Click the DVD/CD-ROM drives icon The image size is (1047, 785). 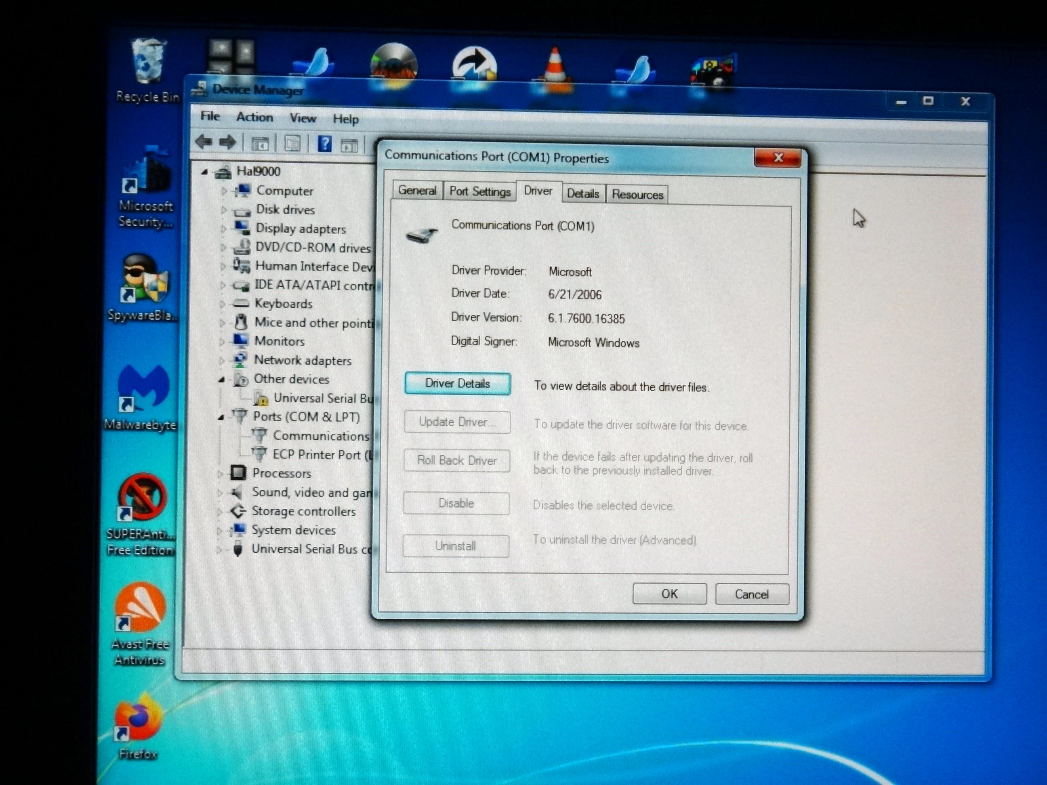242,247
